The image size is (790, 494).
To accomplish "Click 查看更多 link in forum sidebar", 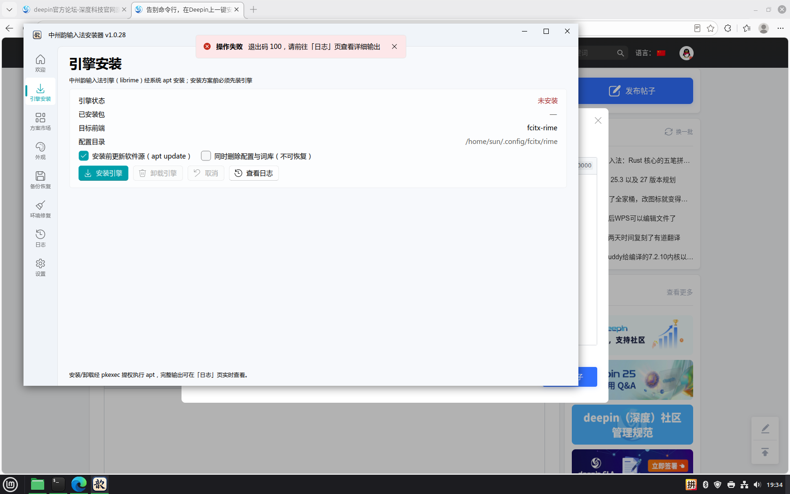I will (679, 292).
